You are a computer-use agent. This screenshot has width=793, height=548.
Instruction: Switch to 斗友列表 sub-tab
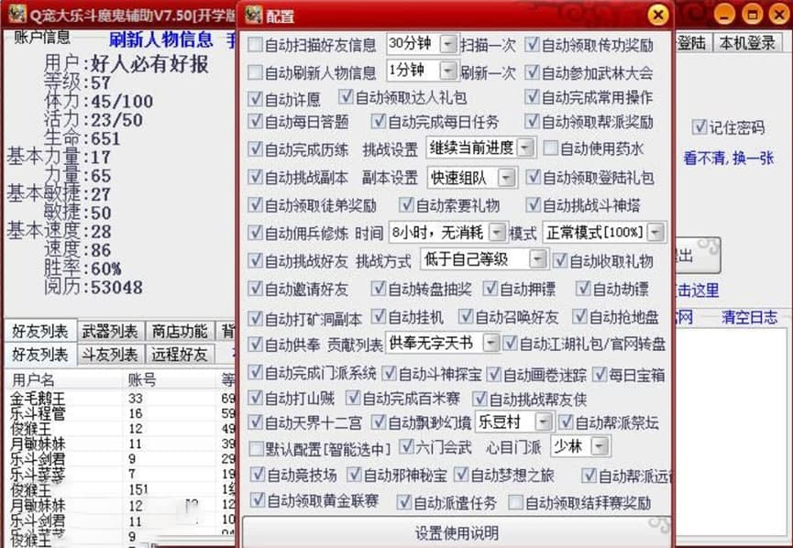(x=110, y=355)
